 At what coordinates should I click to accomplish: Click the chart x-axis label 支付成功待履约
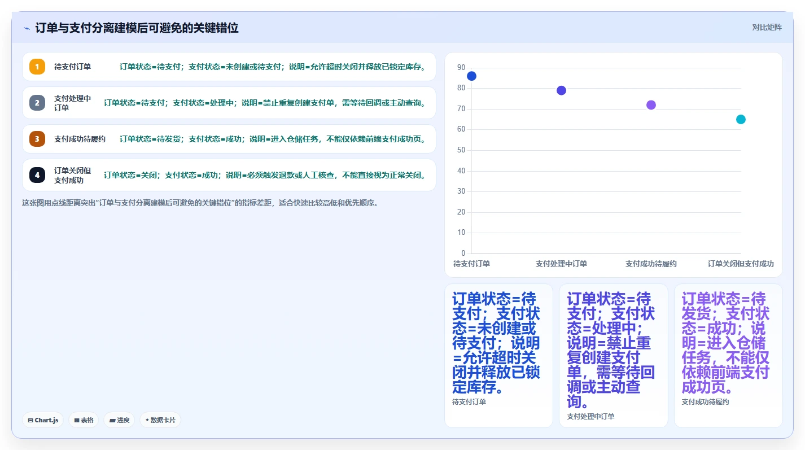click(x=651, y=264)
